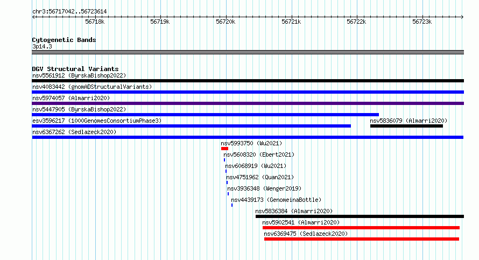Select the tiny blue mark under nsv6068919
This screenshot has height=260, width=479.
coord(226,171)
